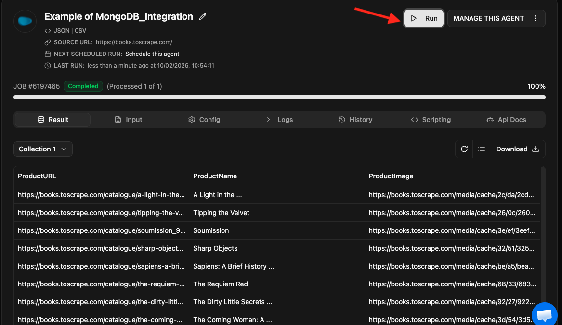Click the Schedule this agent link
The image size is (562, 325).
(152, 54)
